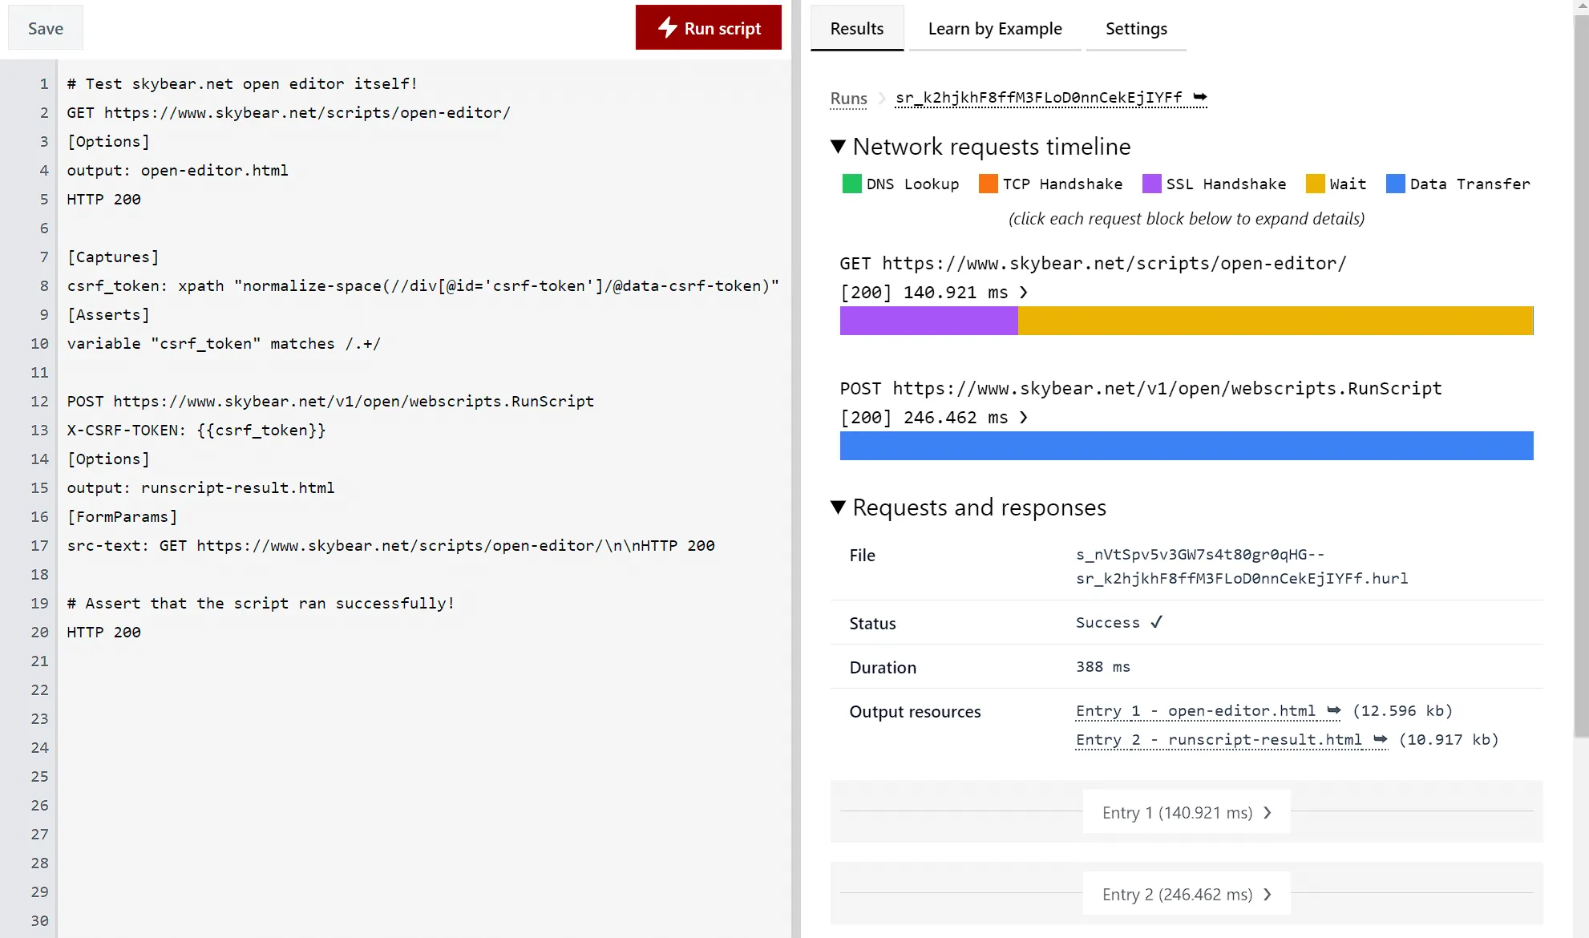Click line 20 HTTP 200 in editor
The width and height of the screenshot is (1589, 938).
103,633
